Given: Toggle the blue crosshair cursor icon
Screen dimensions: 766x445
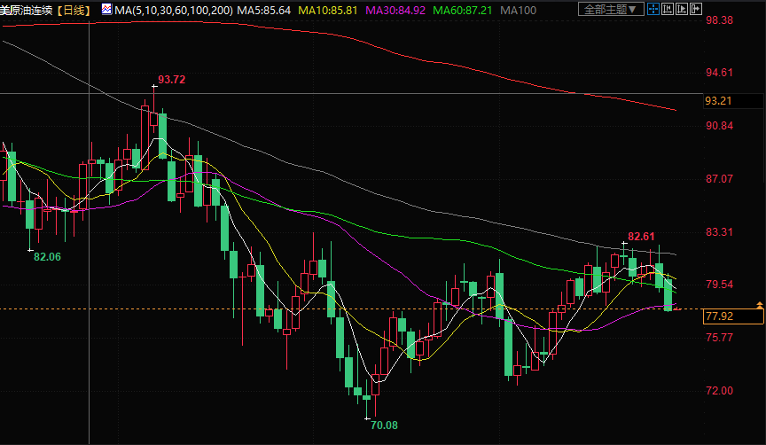Looking at the screenshot, I should (653, 10).
